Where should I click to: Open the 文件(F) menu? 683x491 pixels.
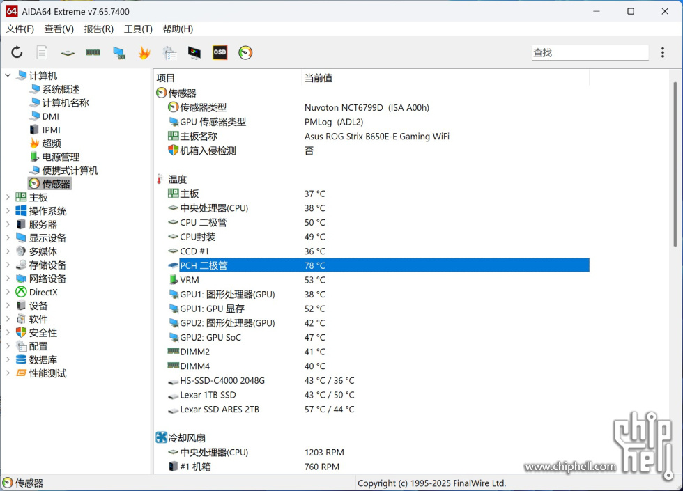pyautogui.click(x=20, y=29)
